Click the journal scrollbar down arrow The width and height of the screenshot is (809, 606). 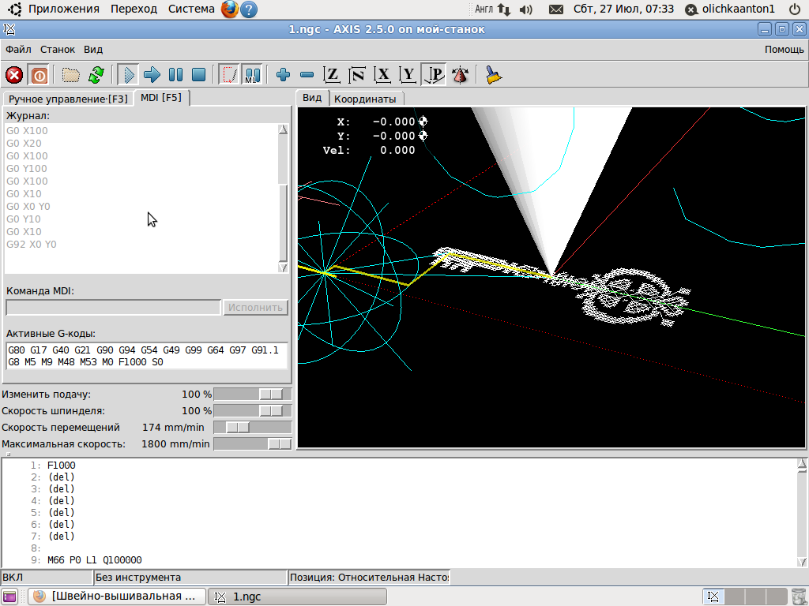coord(283,267)
